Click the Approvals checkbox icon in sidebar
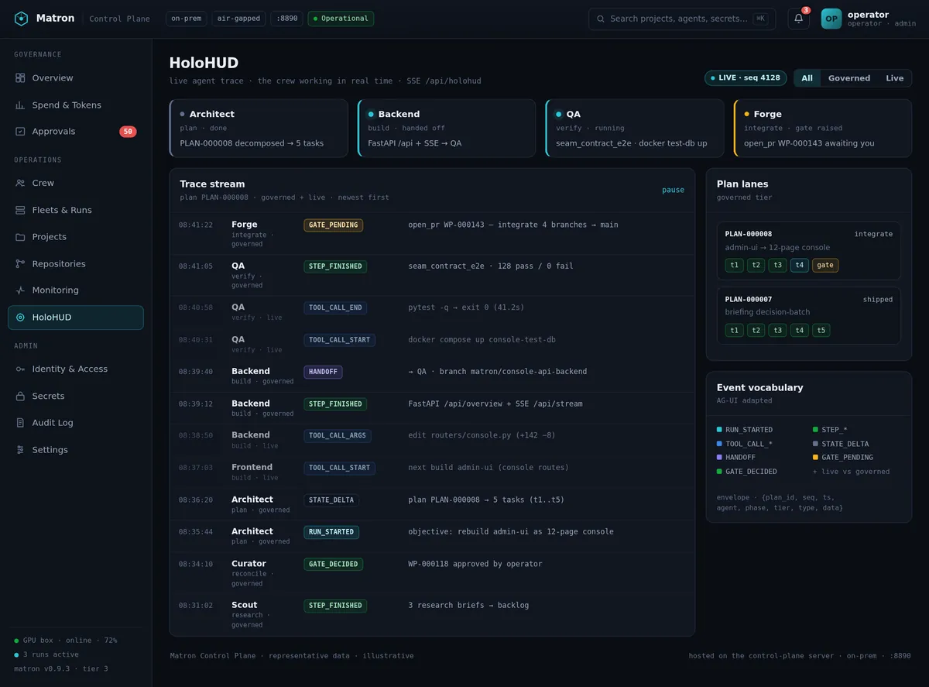The height and width of the screenshot is (687, 929). [20, 132]
